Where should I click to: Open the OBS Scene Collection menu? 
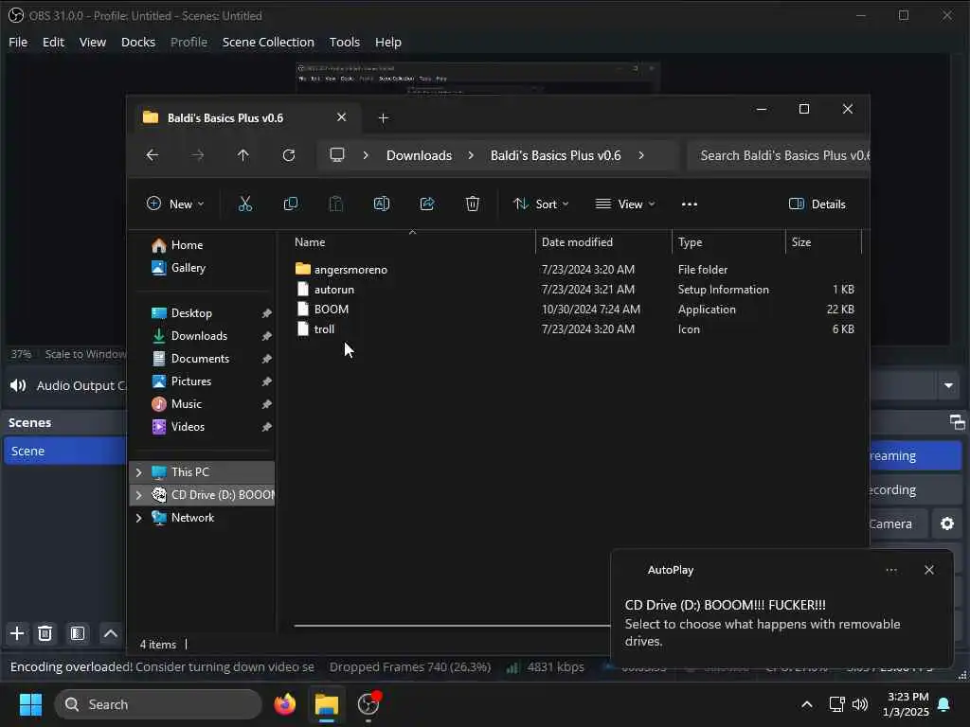(x=268, y=42)
